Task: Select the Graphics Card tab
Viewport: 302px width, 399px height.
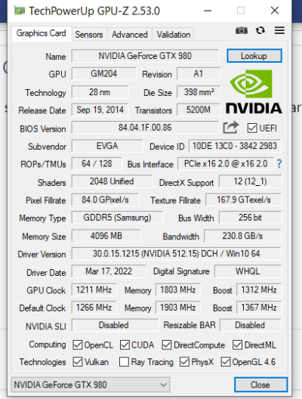Action: coord(42,33)
